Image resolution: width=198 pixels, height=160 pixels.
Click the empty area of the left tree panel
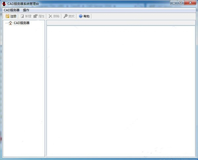tap(24, 91)
